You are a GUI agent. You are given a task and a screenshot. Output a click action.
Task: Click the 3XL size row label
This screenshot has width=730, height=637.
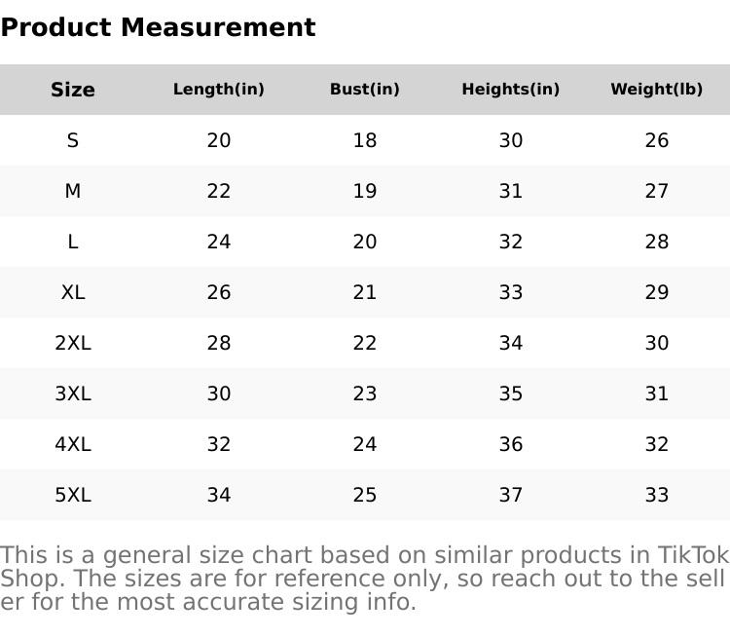point(73,393)
